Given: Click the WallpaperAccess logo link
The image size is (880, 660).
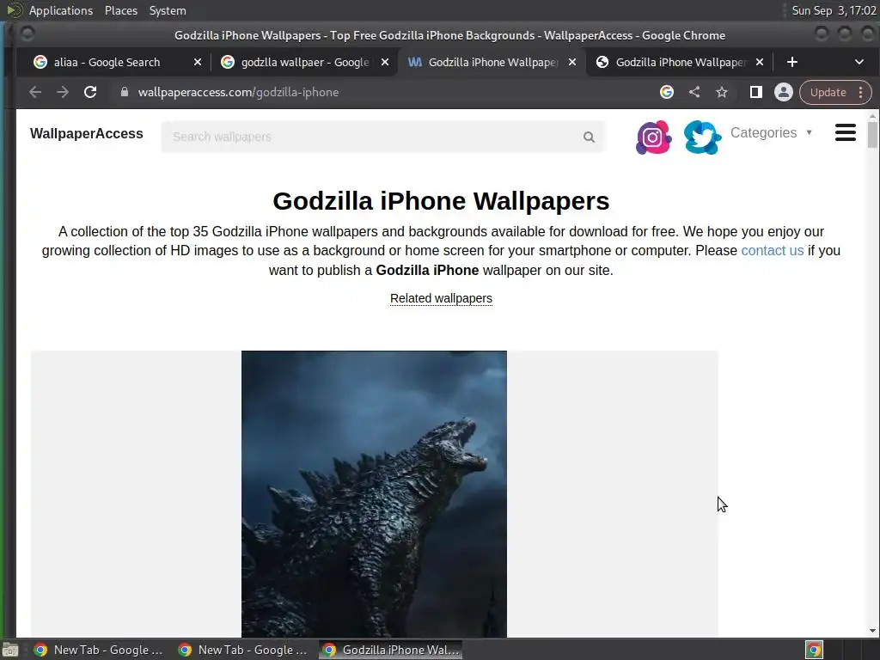Looking at the screenshot, I should coord(87,133).
